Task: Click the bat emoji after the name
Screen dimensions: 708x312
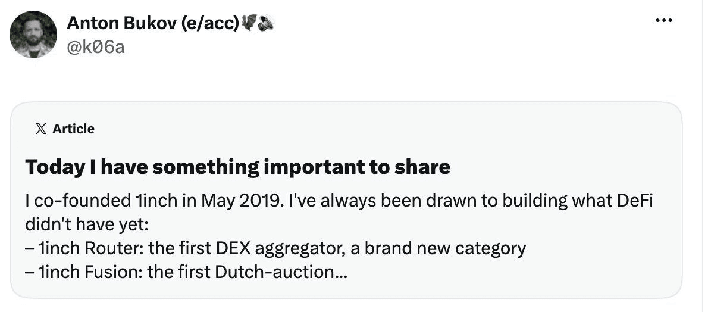Action: (x=249, y=23)
